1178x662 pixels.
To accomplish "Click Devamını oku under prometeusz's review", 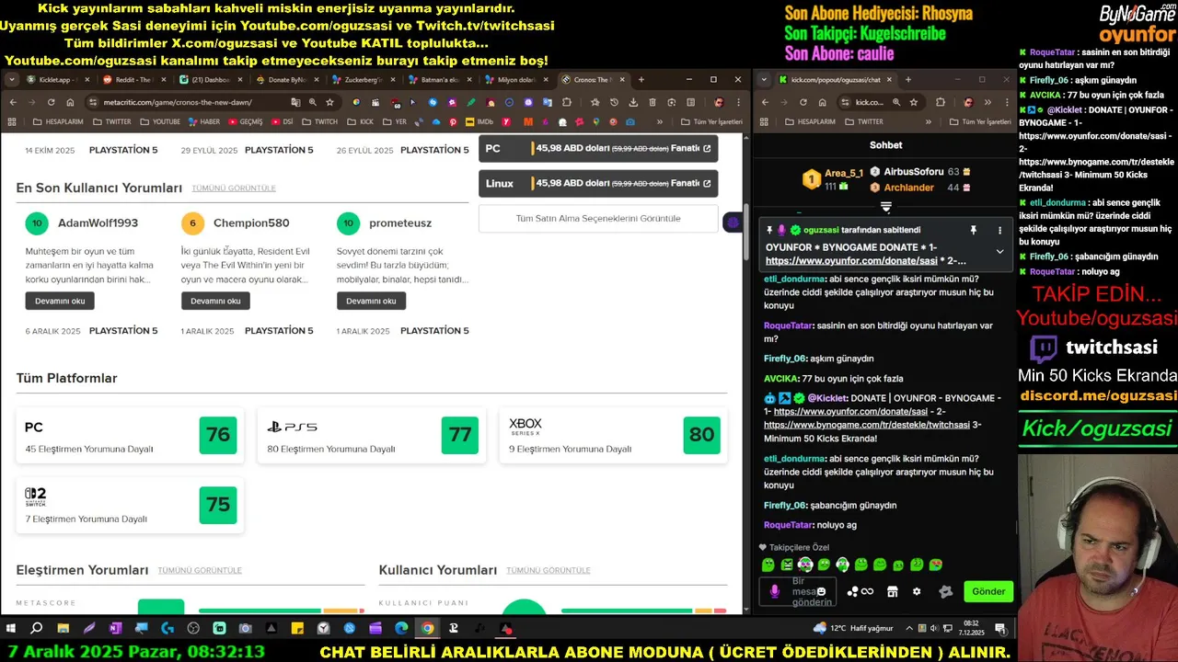I will coord(371,301).
